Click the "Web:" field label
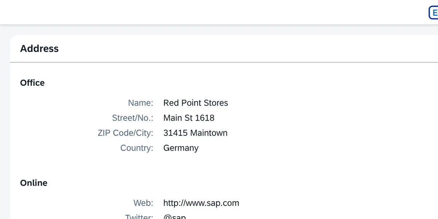 pyautogui.click(x=143, y=203)
